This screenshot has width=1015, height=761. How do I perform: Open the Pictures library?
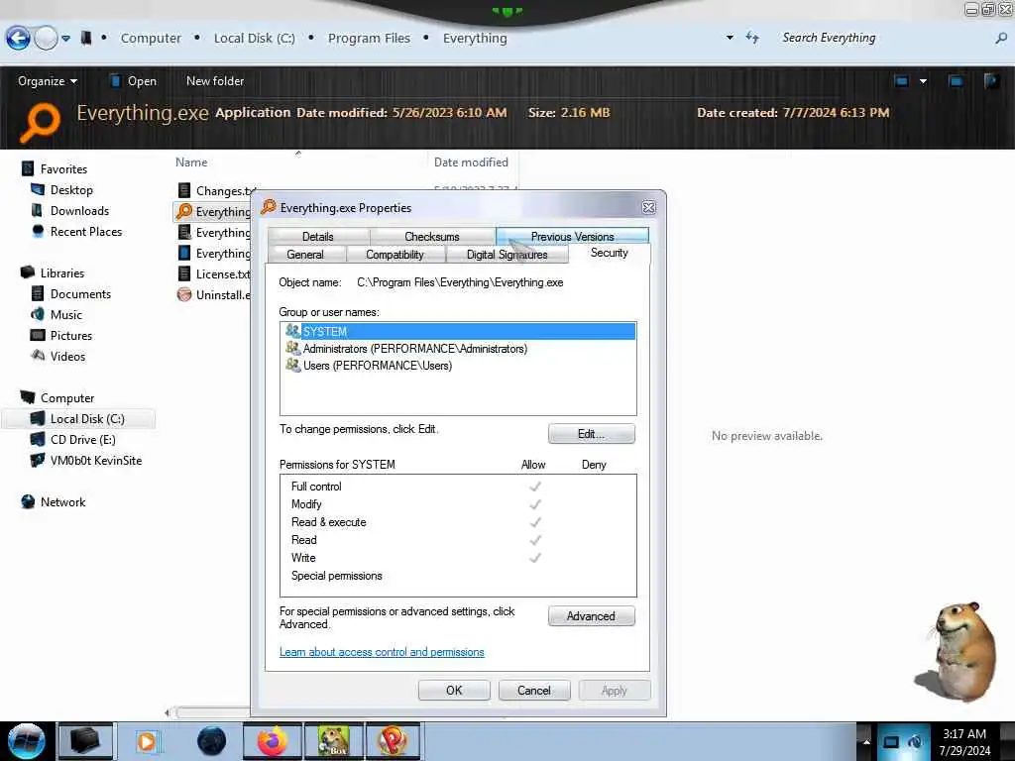tap(71, 335)
